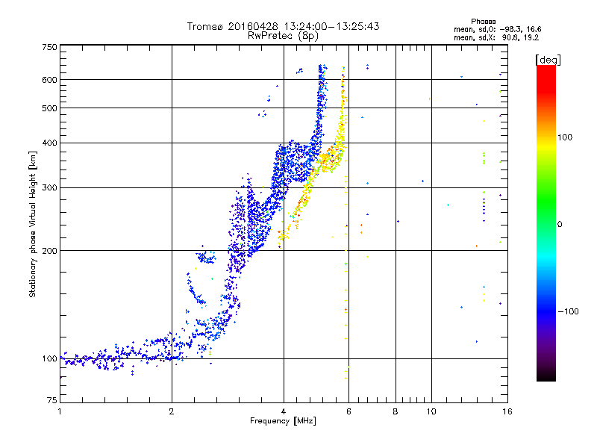The image size is (597, 448).
Task: Click the x-axis '4' tick label
Action: pyautogui.click(x=284, y=411)
